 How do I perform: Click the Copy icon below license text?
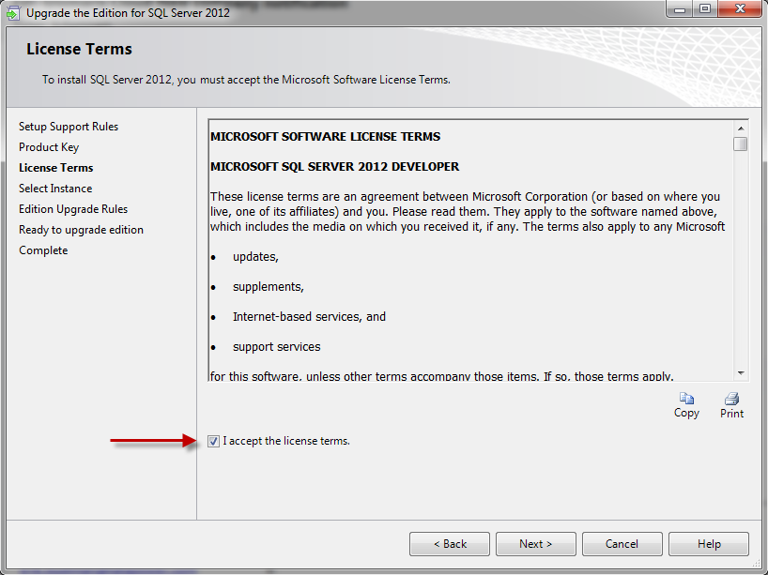(686, 399)
